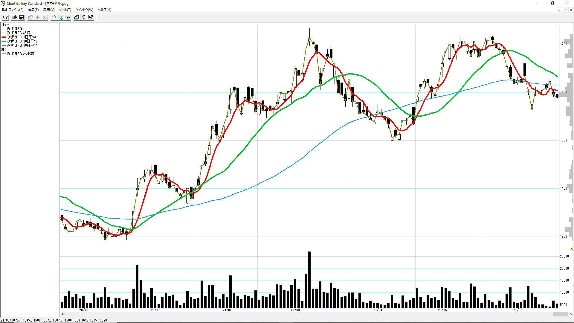Open the 編集(E) menu
Viewport: 574px width, 323px height.
(x=33, y=10)
